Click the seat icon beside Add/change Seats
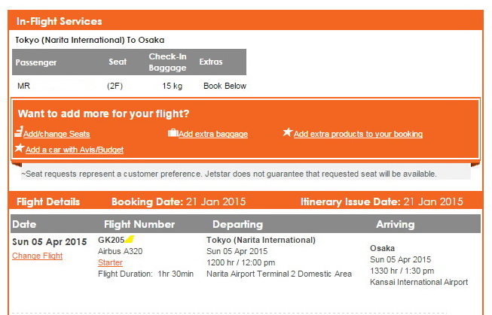 click(x=19, y=132)
